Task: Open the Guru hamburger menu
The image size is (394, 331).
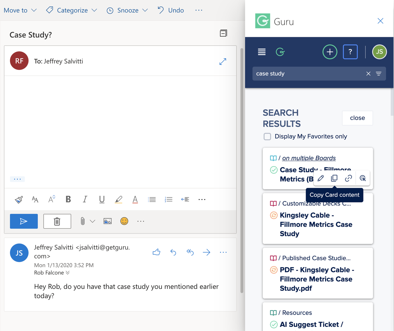Action: tap(262, 52)
